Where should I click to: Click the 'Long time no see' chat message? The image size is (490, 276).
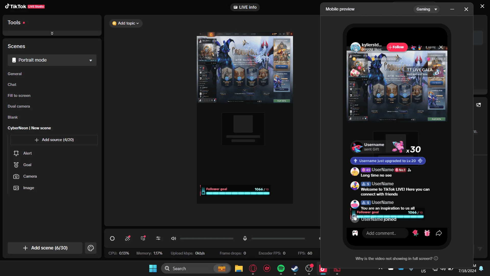pyautogui.click(x=376, y=175)
